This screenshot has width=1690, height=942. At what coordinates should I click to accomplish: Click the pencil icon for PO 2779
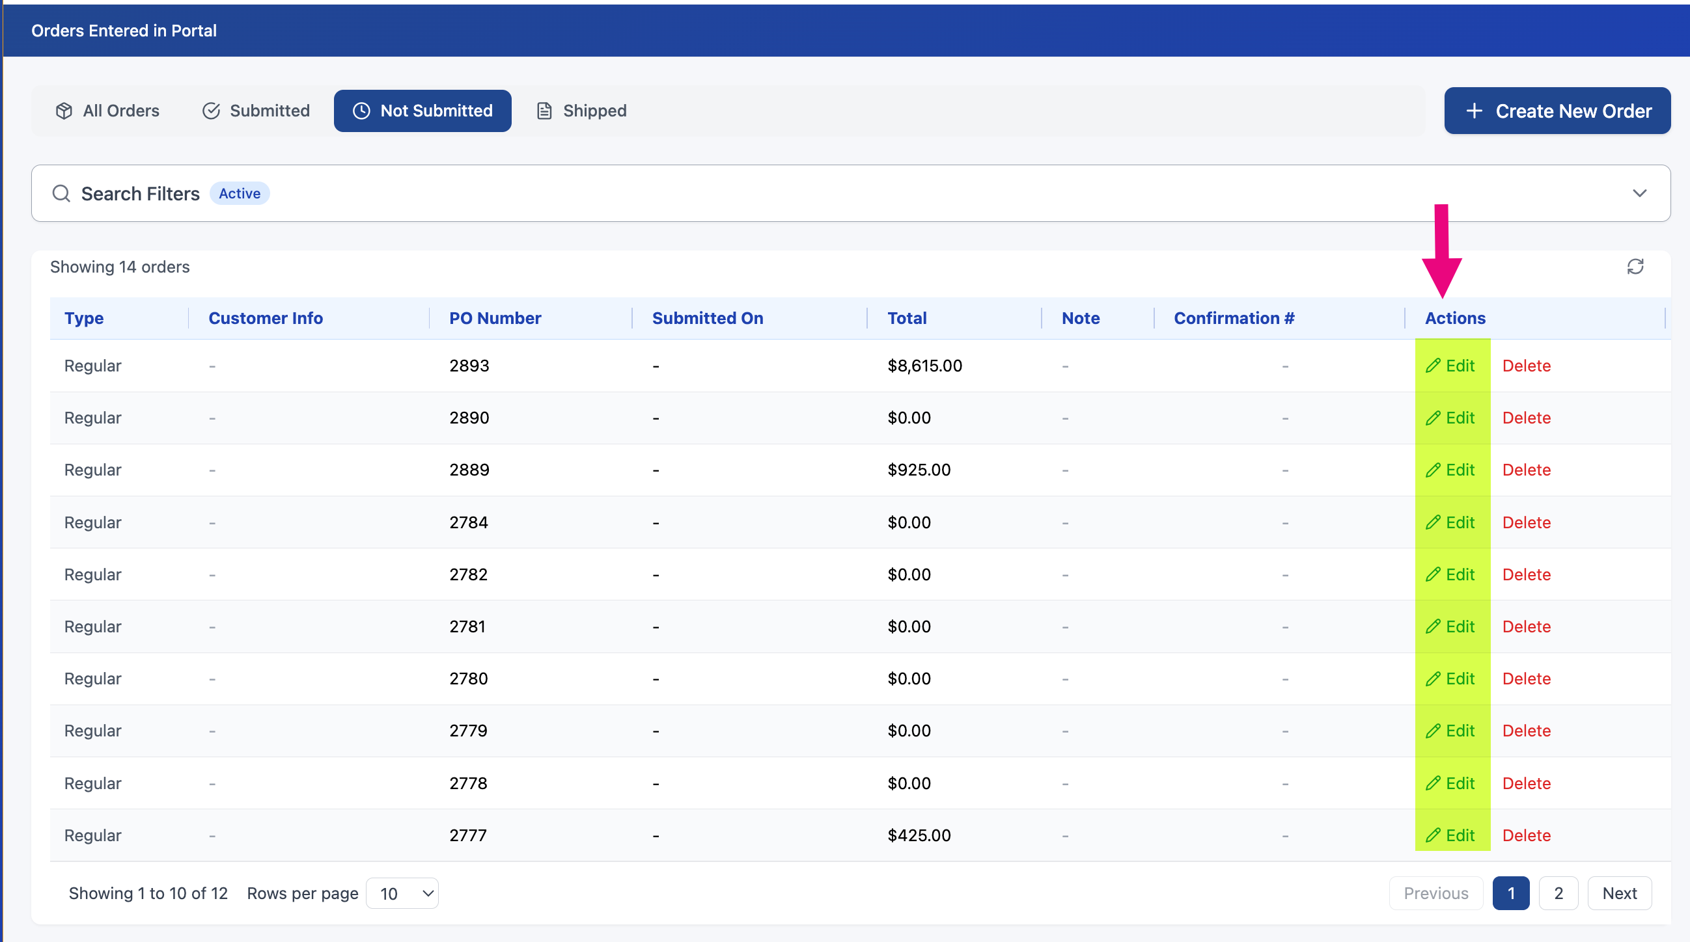(1433, 731)
